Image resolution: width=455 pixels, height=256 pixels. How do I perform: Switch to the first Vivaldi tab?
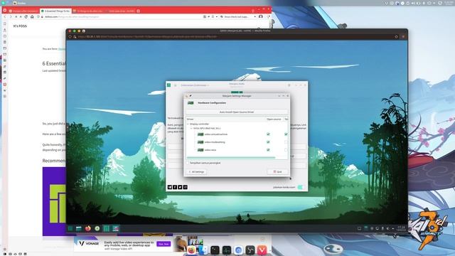23,11
